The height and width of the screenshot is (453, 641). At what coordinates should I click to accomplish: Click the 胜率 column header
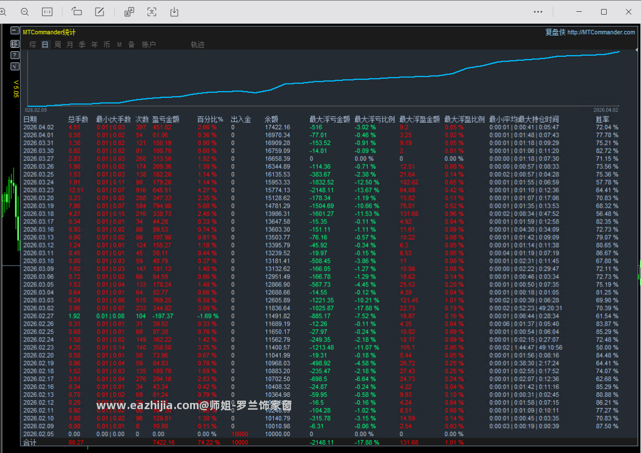[603, 119]
